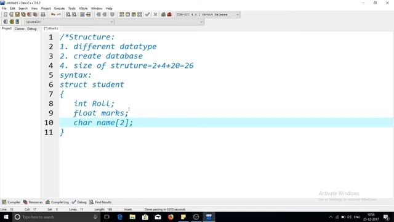Switch to the Classes sidebar tab
Image resolution: width=394 pixels, height=222 pixels.
[19, 29]
